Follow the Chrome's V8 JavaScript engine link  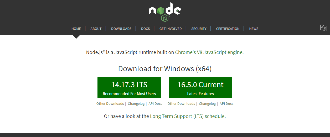click(x=209, y=52)
